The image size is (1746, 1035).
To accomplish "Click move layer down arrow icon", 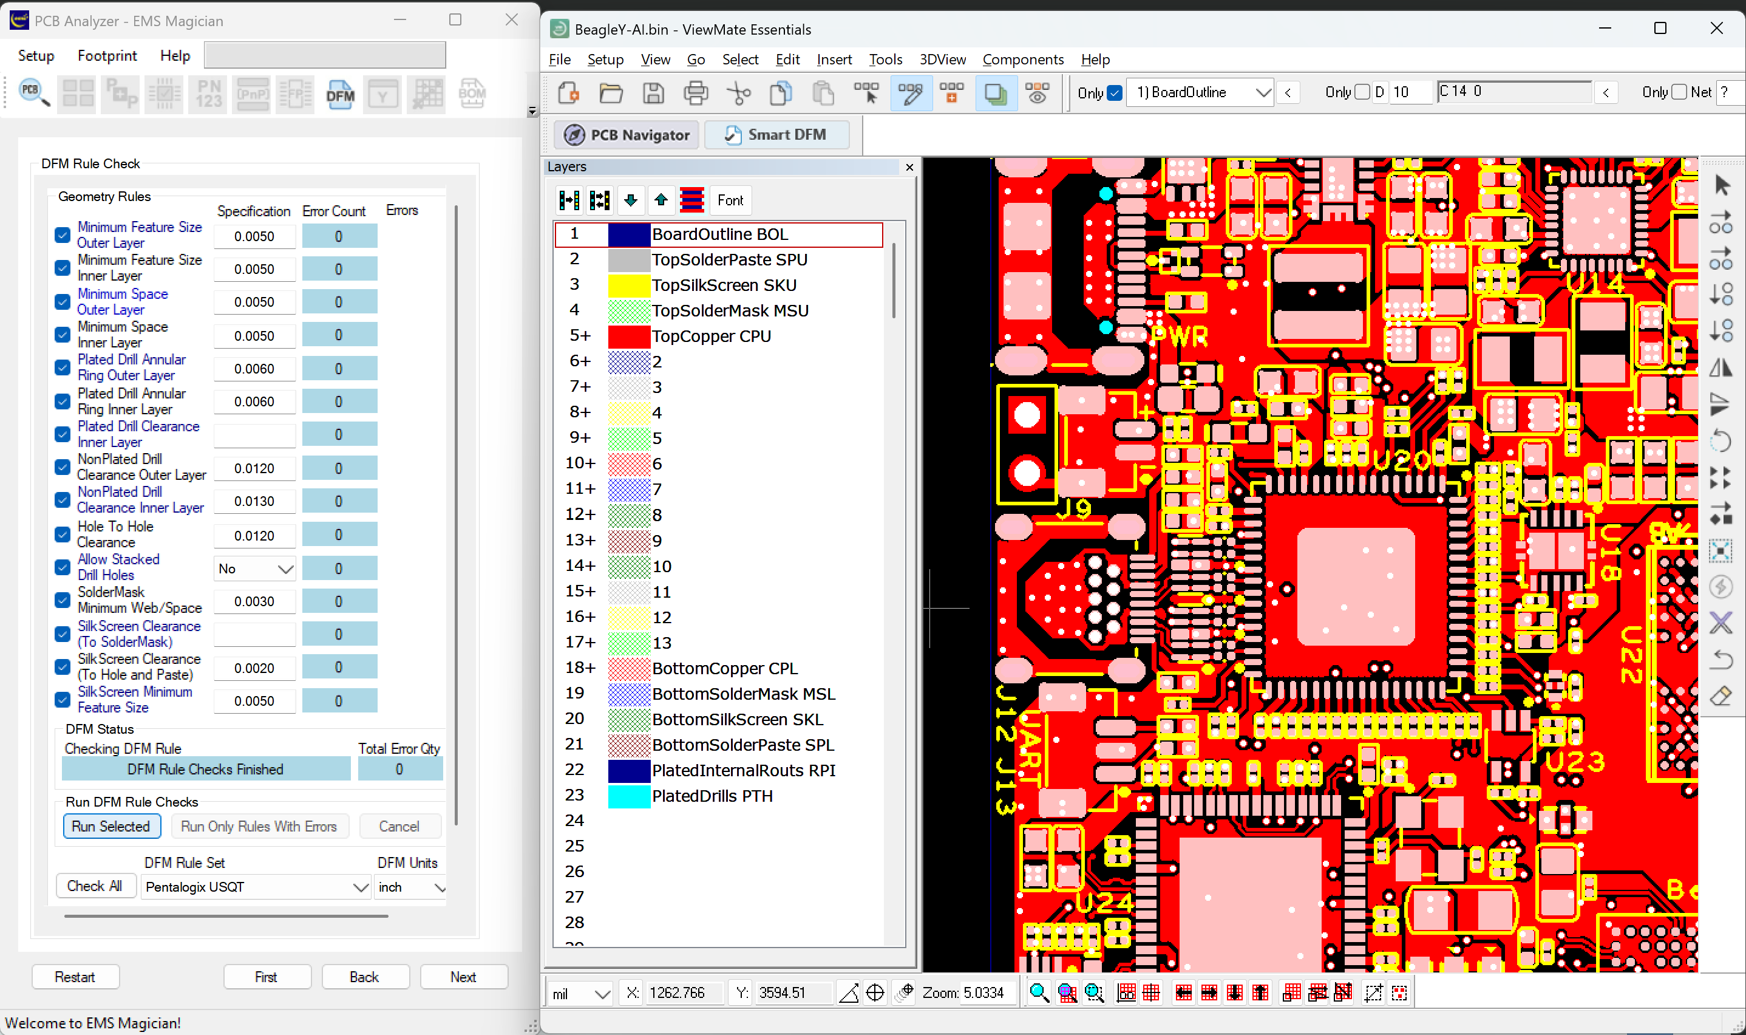I will (630, 200).
